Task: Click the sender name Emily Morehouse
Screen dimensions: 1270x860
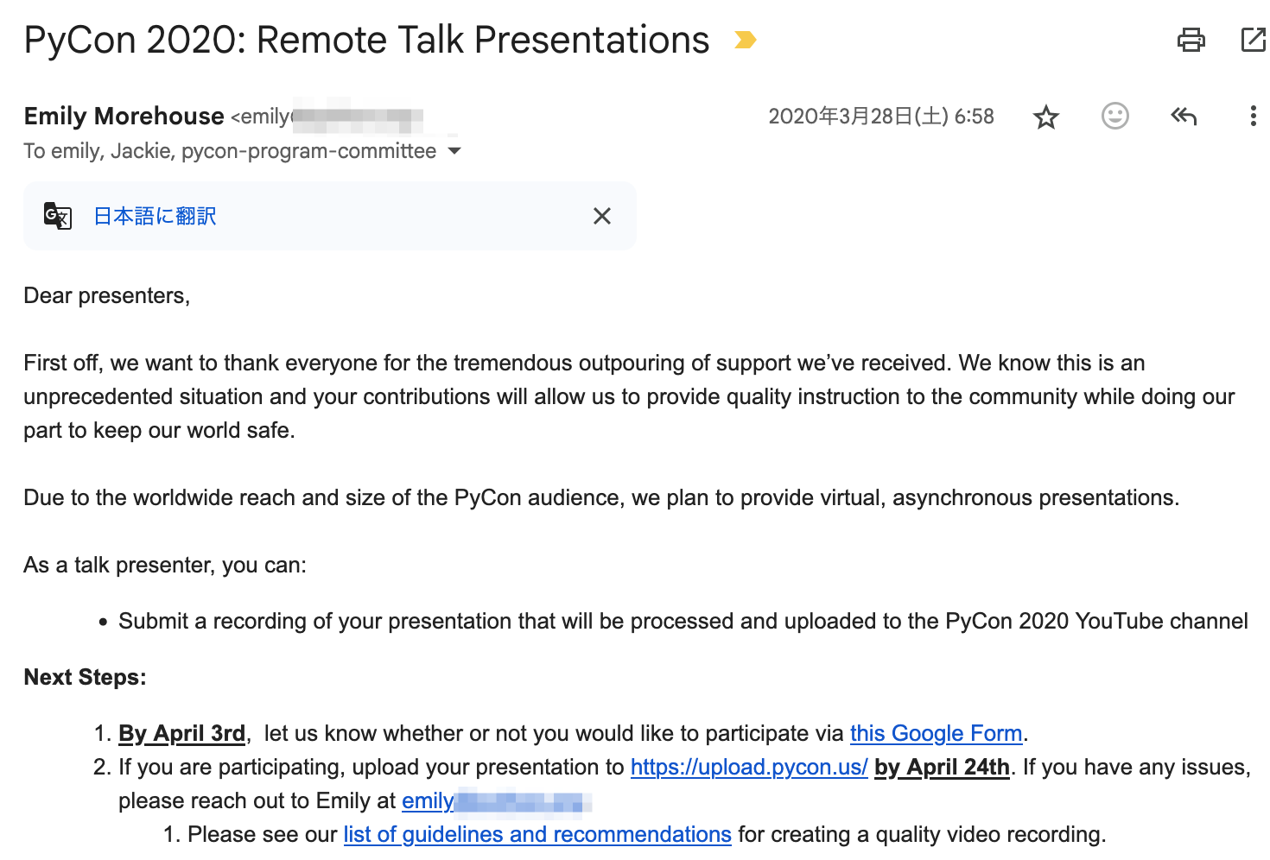Action: (124, 117)
